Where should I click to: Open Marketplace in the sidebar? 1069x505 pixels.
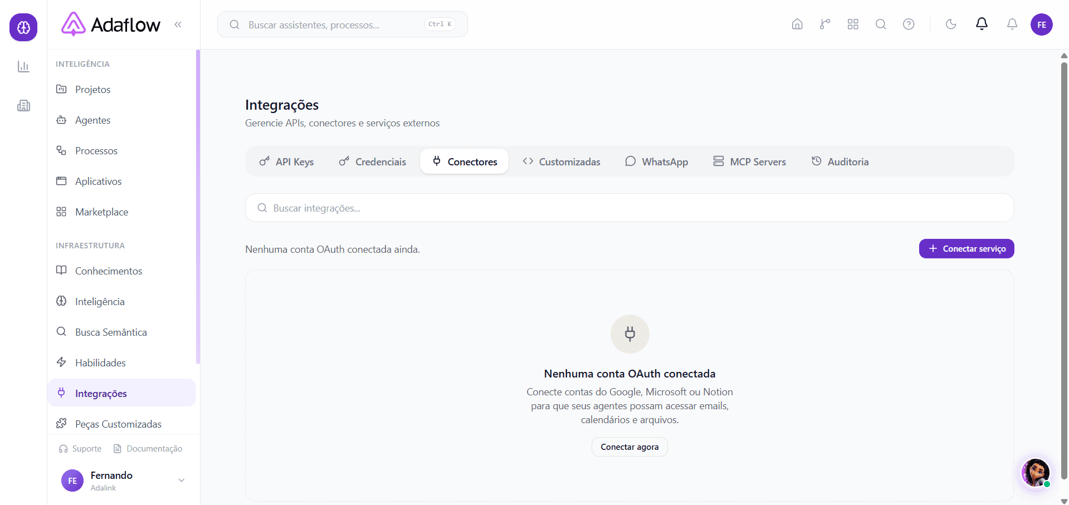click(x=121, y=212)
